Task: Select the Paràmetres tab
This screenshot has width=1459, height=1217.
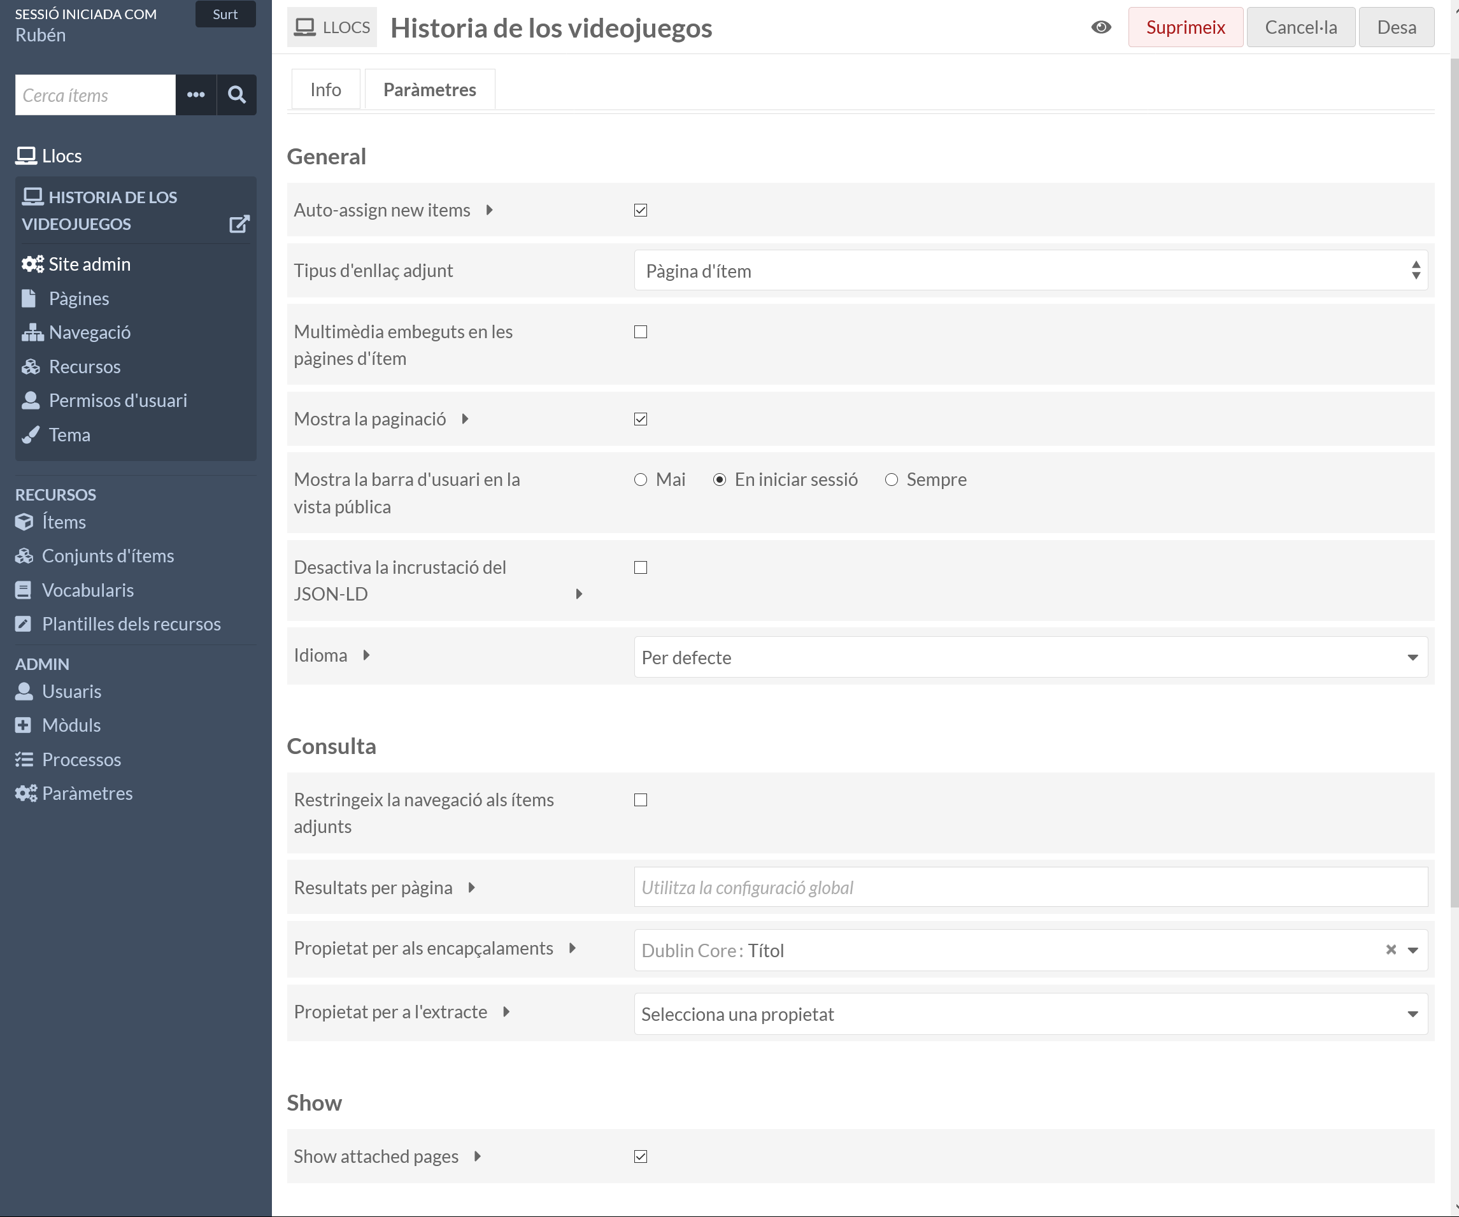Action: click(429, 90)
